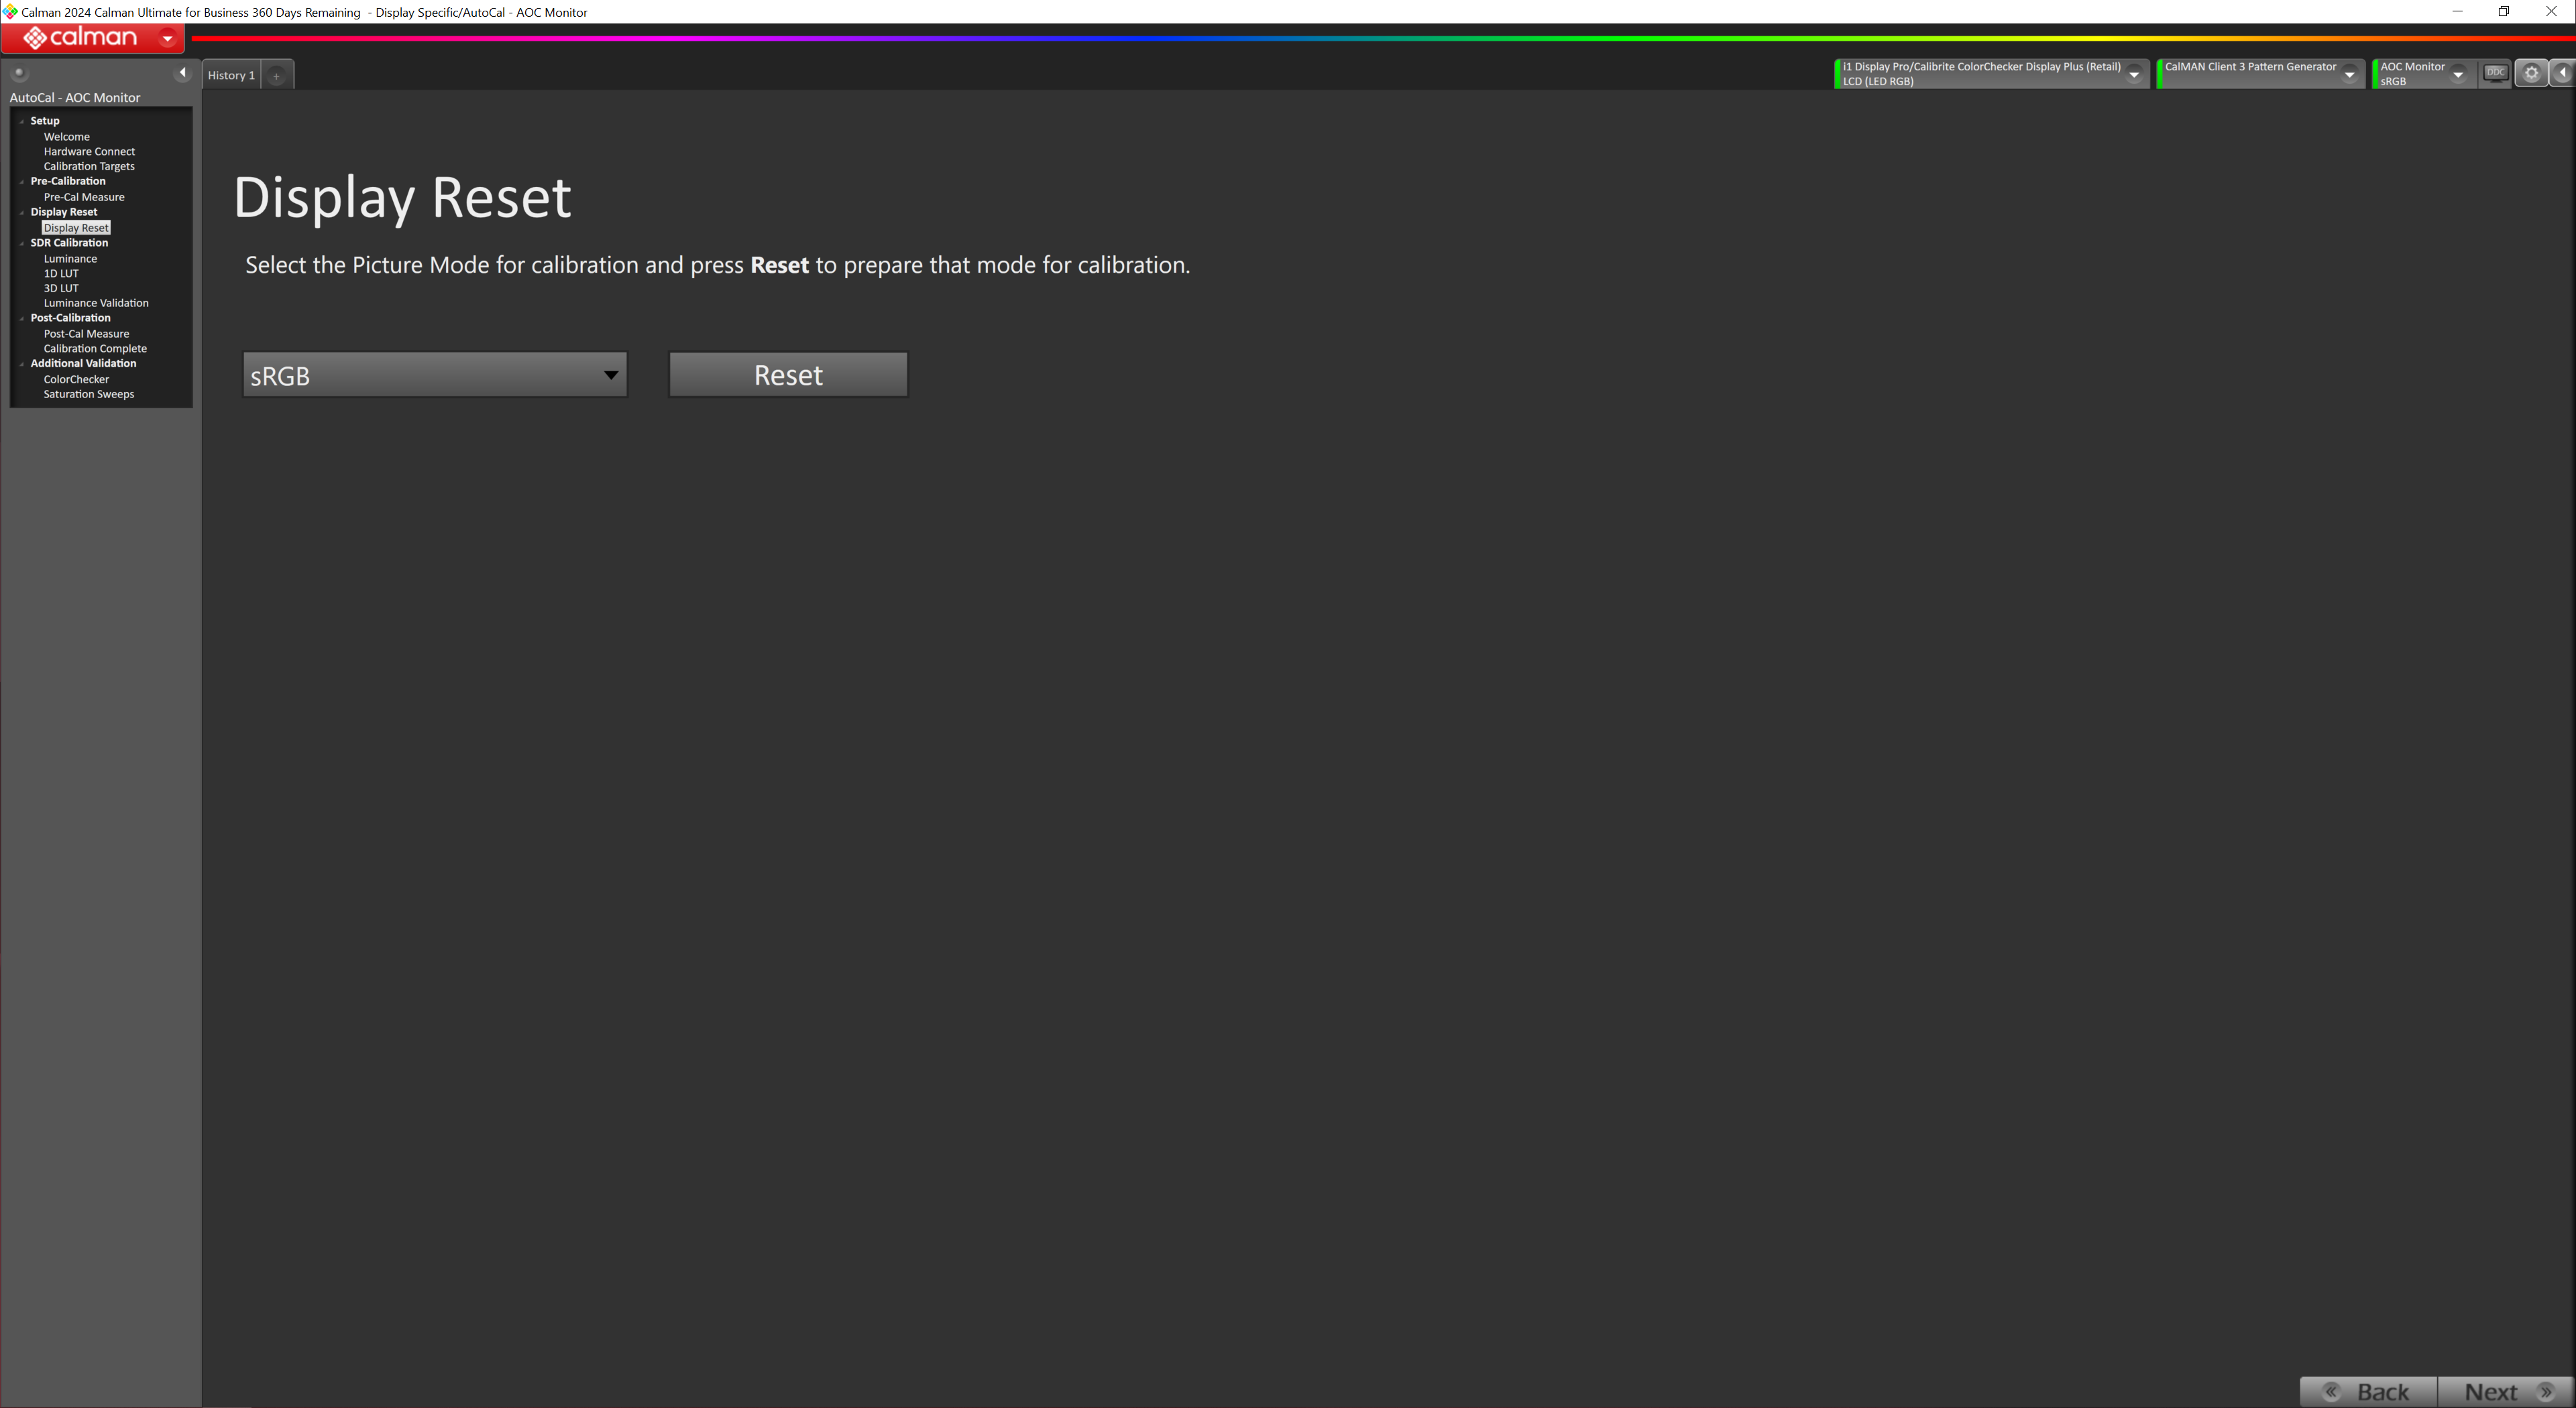2576x1408 pixels.
Task: Collapse the SDR Calibration tree section
Action: tap(22, 244)
